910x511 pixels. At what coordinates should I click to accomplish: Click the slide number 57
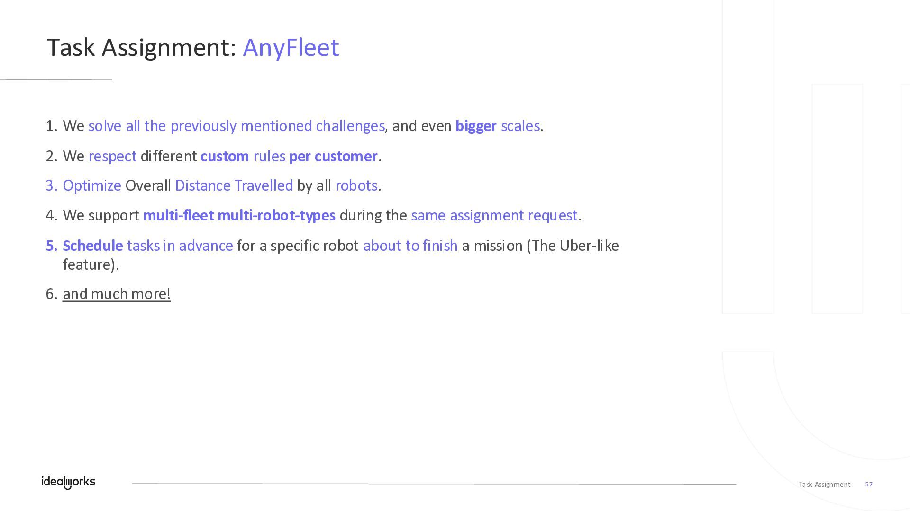869,484
